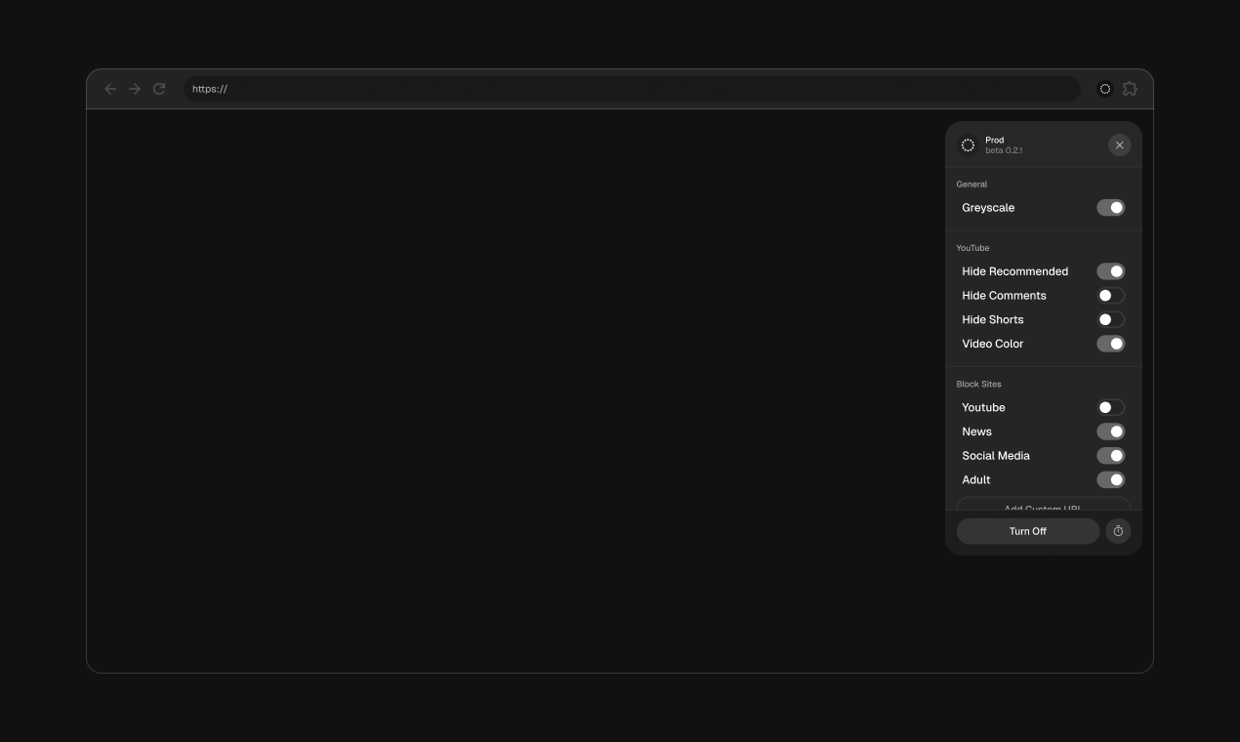Viewport: 1240px width, 742px height.
Task: Enable Hide Shorts for YouTube
Action: (x=1110, y=319)
